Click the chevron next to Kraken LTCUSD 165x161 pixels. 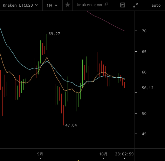click(36, 5)
